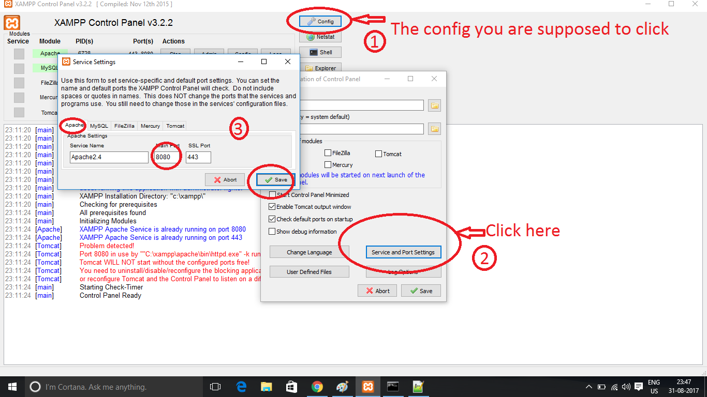Open the Change Language dialog
707x397 pixels.
pos(309,252)
